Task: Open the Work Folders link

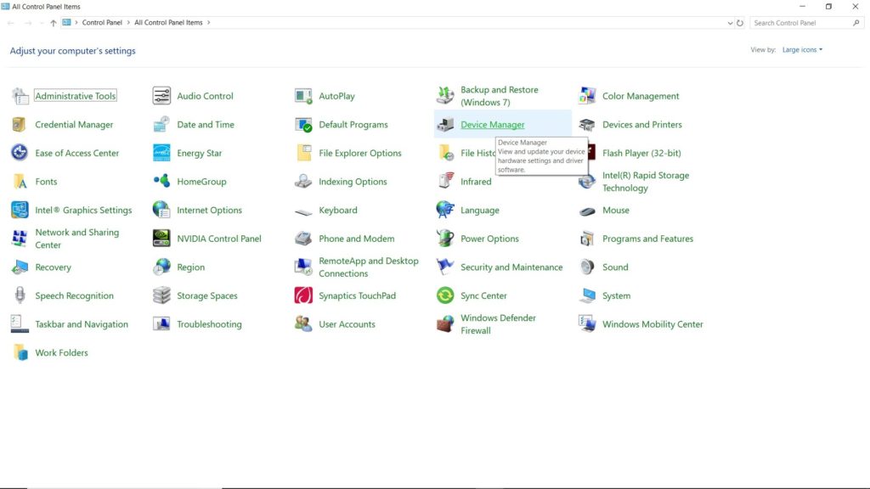Action: tap(61, 352)
